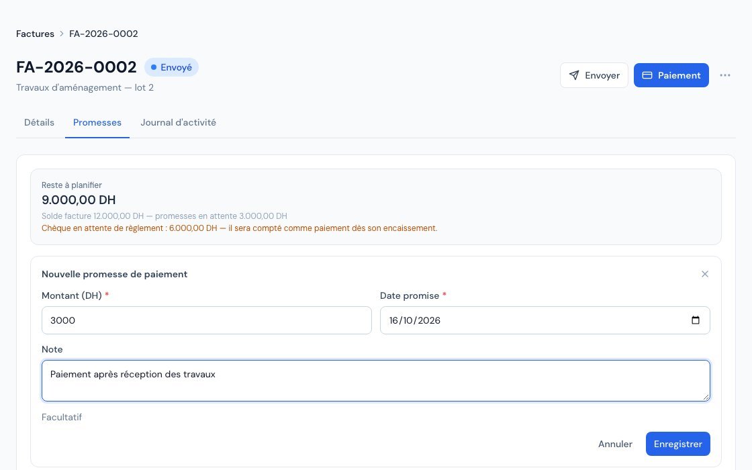
Task: Switch to the Détails tab
Action: click(x=40, y=122)
